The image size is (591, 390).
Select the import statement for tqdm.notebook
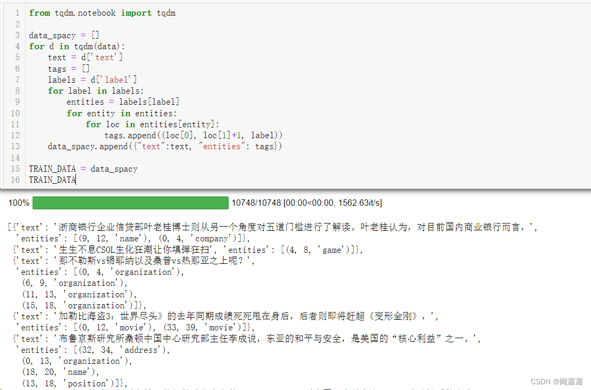[x=103, y=13]
